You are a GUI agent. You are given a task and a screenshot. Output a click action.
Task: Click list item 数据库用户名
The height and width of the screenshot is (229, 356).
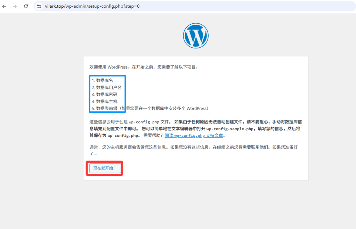[x=106, y=87]
